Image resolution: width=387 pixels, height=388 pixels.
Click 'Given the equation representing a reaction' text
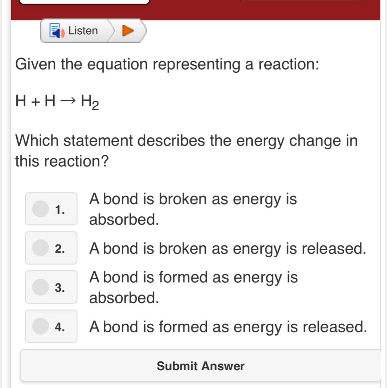167,64
